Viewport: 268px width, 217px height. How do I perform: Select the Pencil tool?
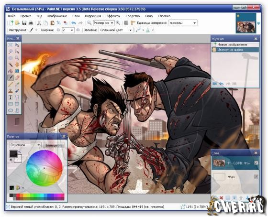pyautogui.click(x=11, y=84)
